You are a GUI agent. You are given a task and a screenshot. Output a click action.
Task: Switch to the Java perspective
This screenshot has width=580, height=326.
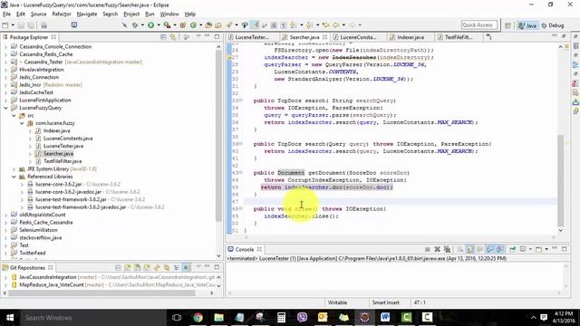[x=527, y=25]
